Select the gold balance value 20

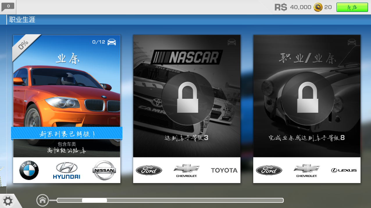(328, 7)
